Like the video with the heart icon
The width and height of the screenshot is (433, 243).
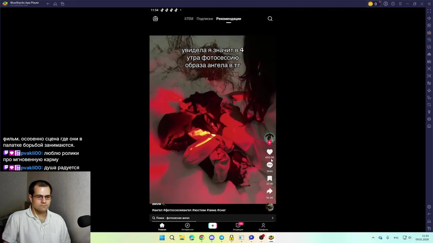click(270, 152)
